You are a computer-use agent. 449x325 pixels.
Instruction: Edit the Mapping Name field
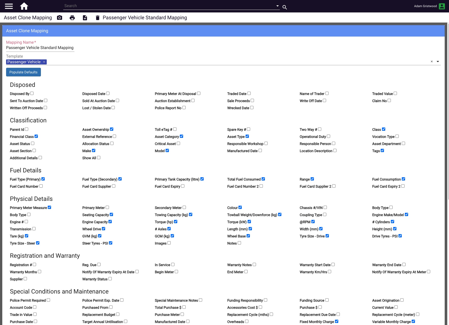click(40, 48)
